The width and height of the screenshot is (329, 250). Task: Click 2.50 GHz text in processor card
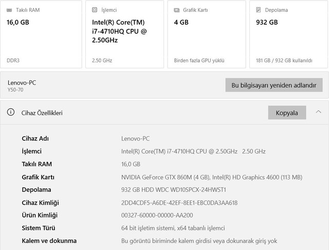click(x=102, y=61)
